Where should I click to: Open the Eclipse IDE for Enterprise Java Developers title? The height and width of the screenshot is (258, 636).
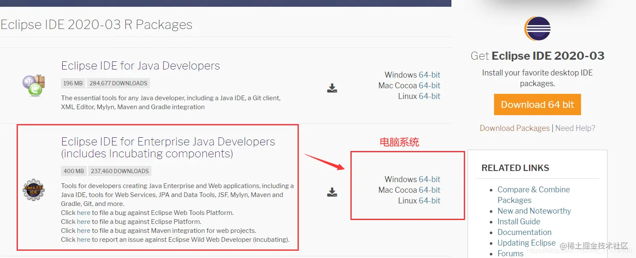click(x=168, y=148)
